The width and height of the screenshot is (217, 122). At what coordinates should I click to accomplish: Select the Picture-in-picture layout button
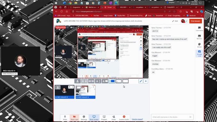point(118,81)
